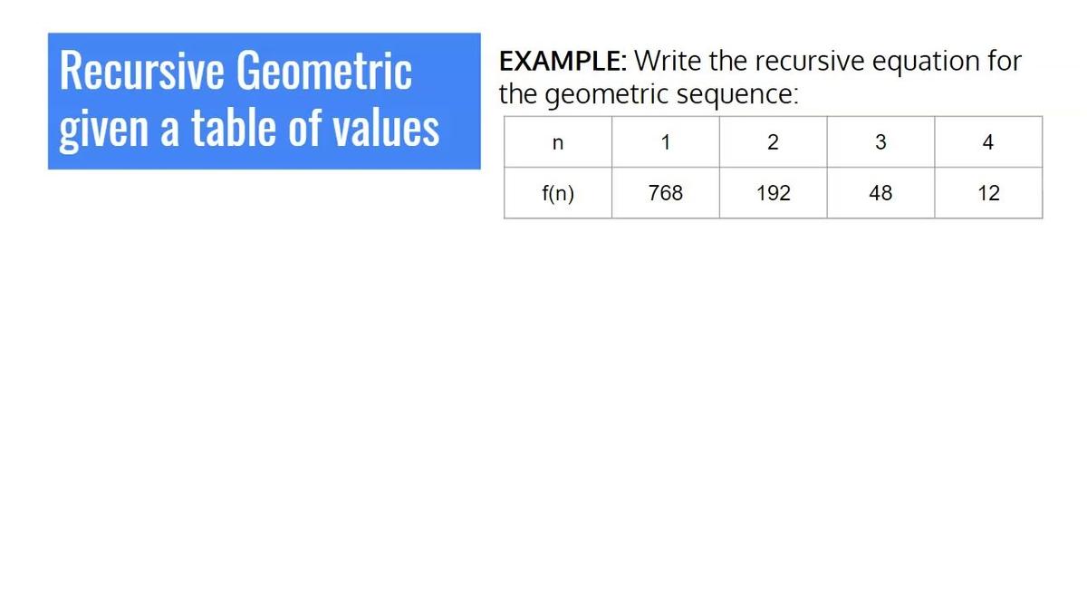The width and height of the screenshot is (1087, 611).
Task: Select the table cell for n = 1
Action: pos(666,142)
